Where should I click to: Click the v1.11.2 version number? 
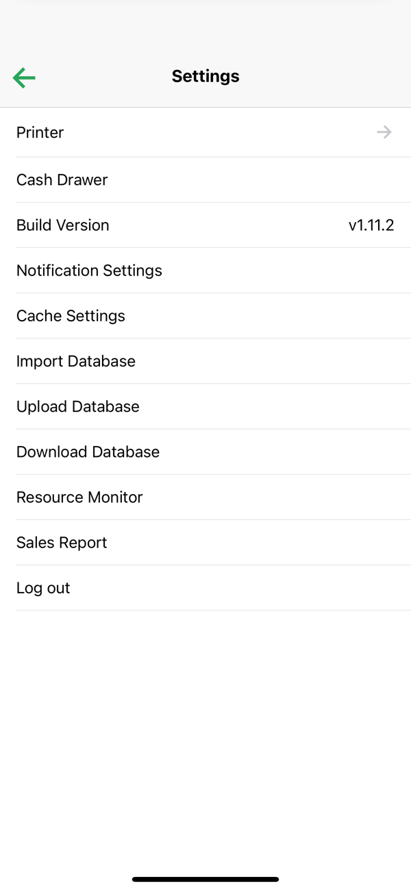tap(371, 225)
